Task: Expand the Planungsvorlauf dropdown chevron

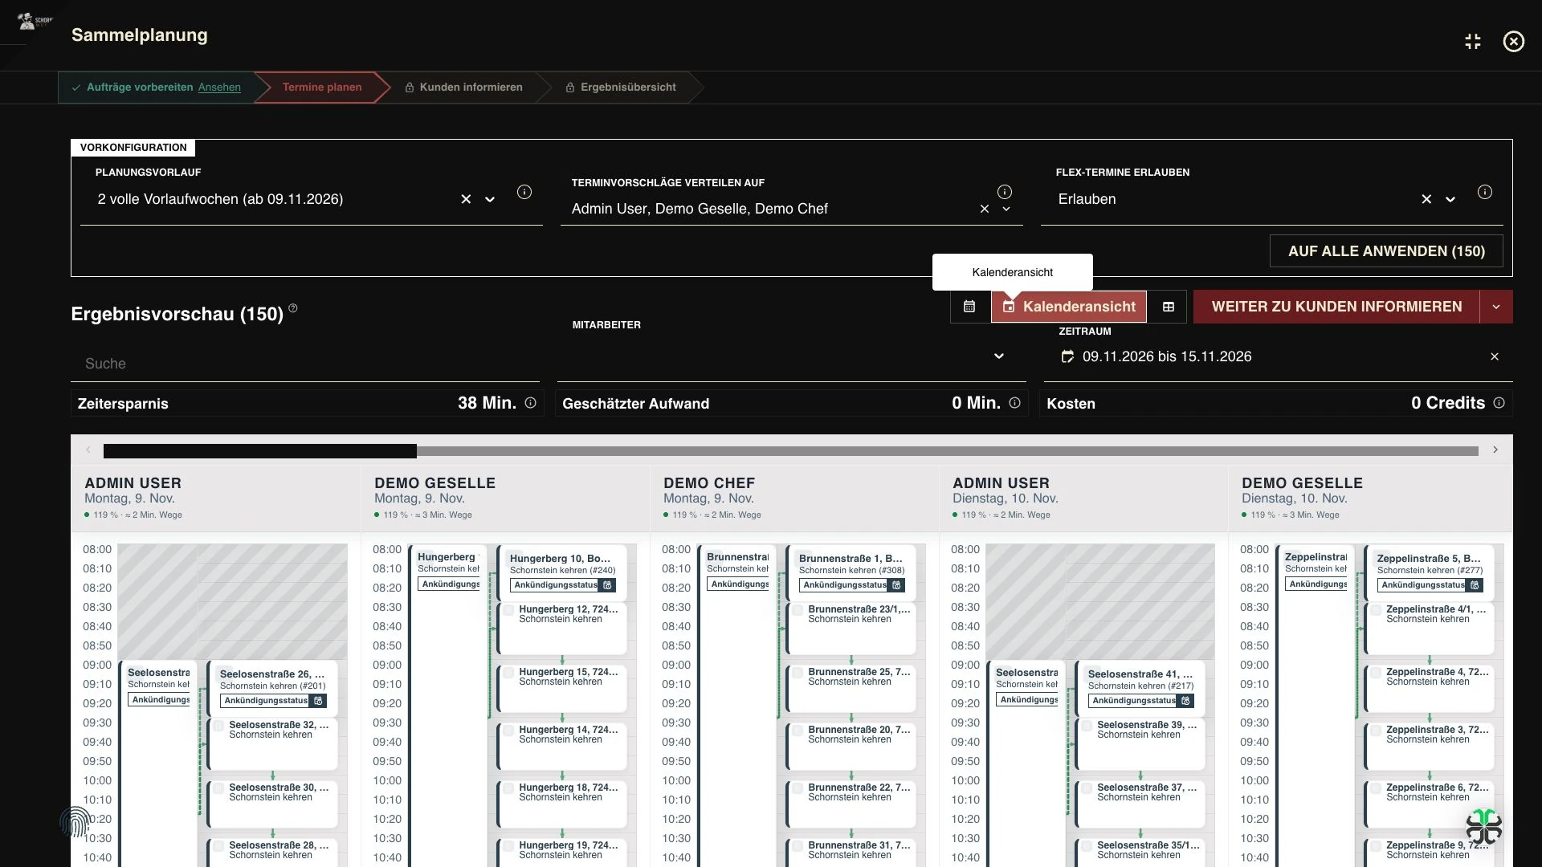Action: [x=490, y=199]
